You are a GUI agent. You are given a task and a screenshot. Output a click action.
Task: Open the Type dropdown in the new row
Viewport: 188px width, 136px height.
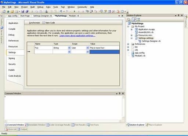pyautogui.click(x=69, y=52)
